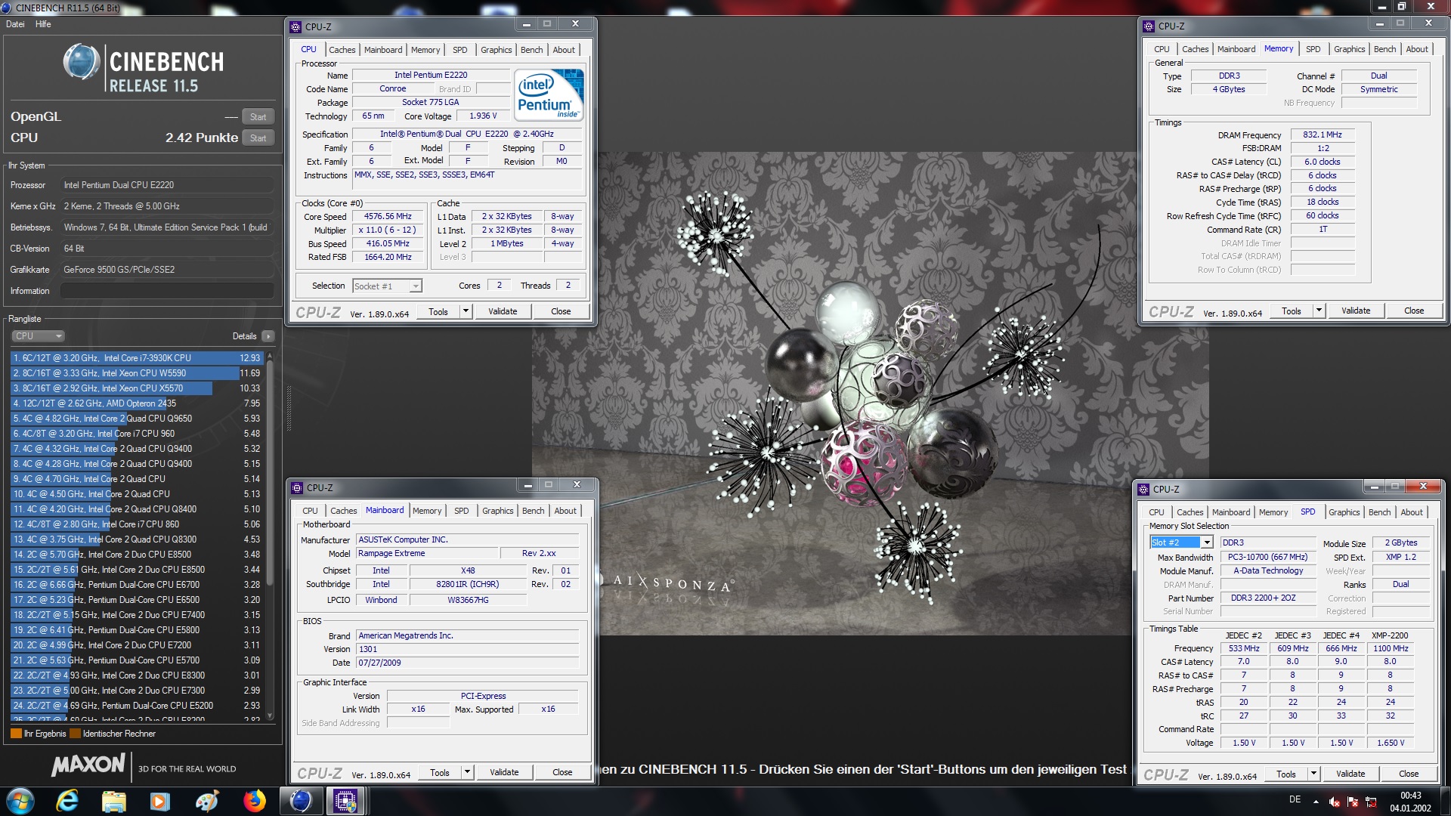Viewport: 1451px width, 816px height.
Task: Open Tools dropdown arrow in Mainboard window
Action: [467, 772]
